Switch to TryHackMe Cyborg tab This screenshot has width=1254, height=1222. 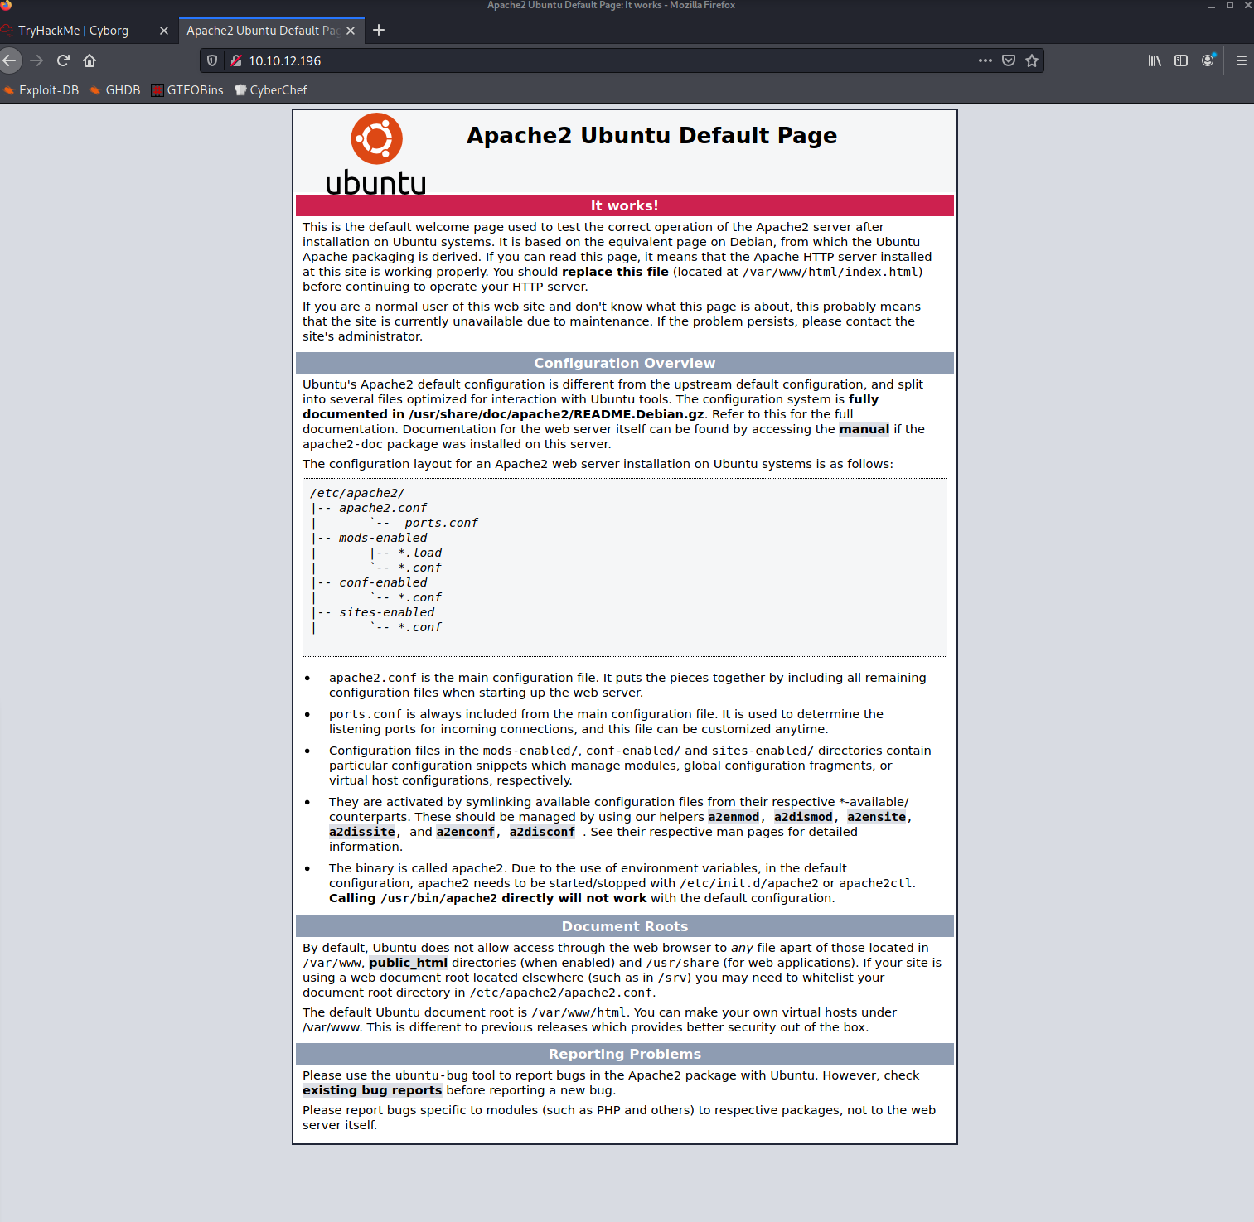[x=74, y=31]
